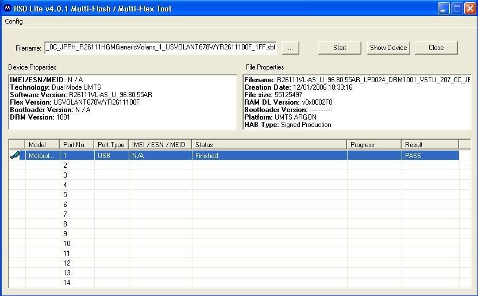Click the 'PASS' result cell
The image size is (478, 296).
430,155
